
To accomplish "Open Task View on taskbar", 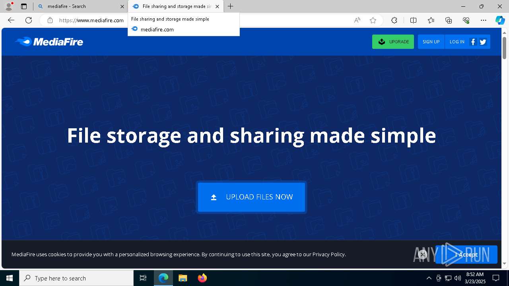I will pos(143,278).
